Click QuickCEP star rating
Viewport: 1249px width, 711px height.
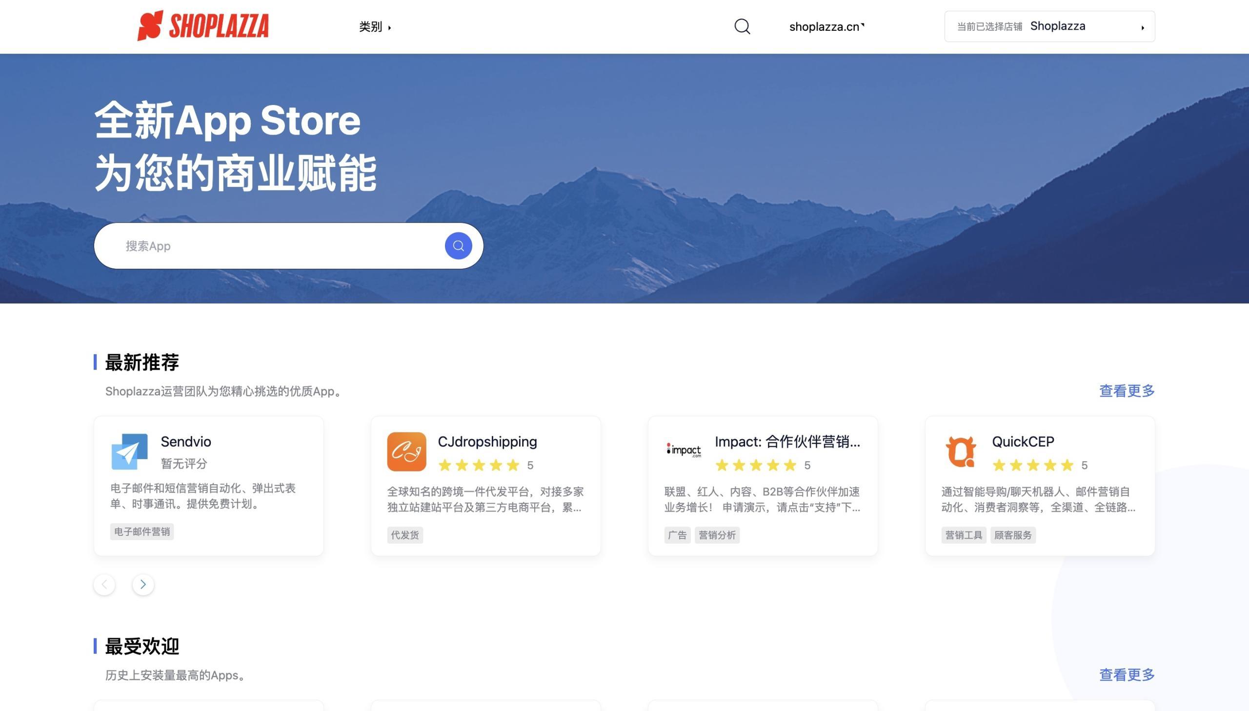pyautogui.click(x=1033, y=465)
